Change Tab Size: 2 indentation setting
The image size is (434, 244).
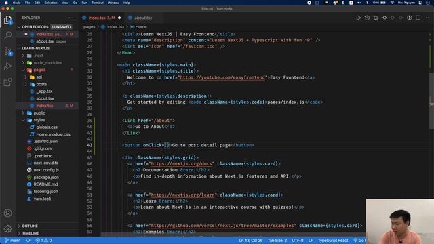(277, 241)
